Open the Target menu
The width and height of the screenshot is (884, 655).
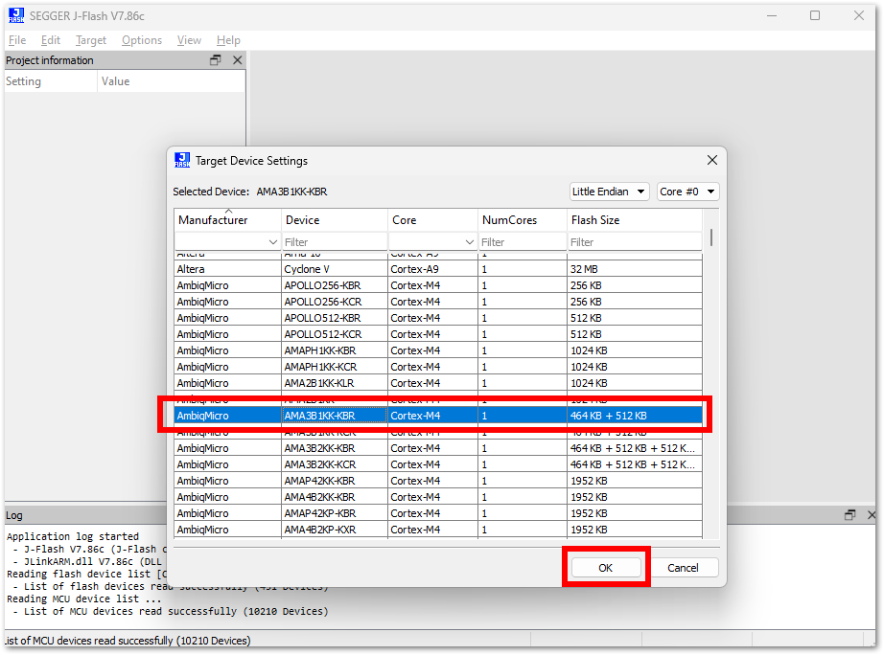coord(91,40)
